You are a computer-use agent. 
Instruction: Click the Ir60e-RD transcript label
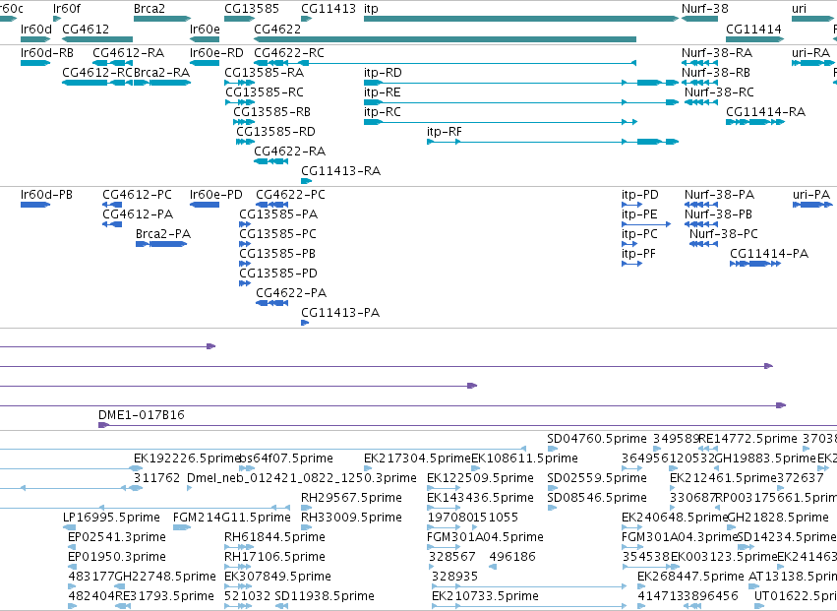(x=216, y=53)
